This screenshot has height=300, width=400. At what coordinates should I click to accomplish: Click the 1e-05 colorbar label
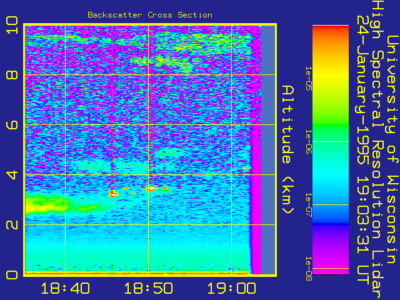[x=309, y=79]
